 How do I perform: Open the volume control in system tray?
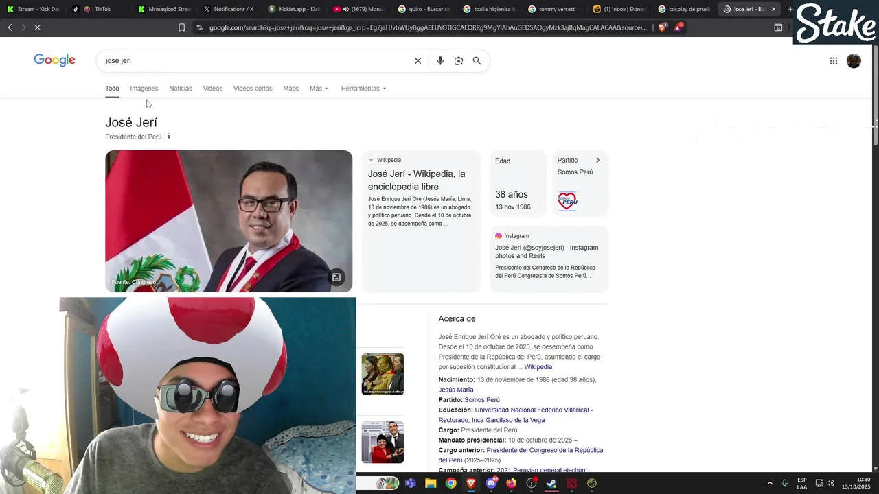[830, 483]
